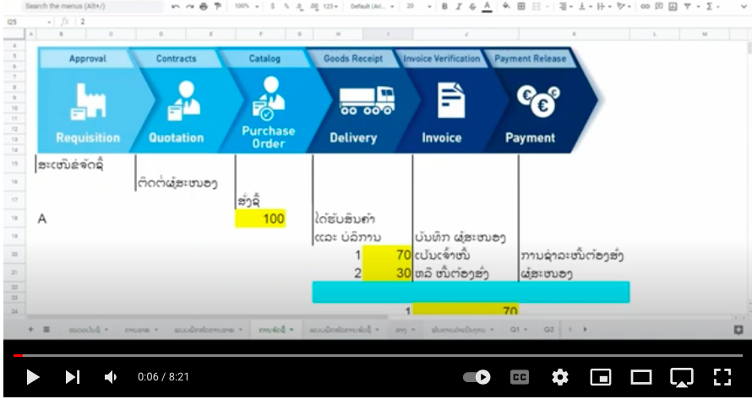
Task: Switch to theater mode
Action: click(x=641, y=377)
